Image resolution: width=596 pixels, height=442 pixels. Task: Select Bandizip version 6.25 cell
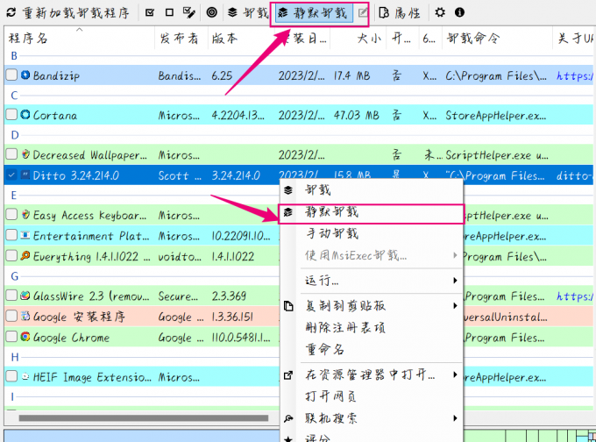(222, 75)
